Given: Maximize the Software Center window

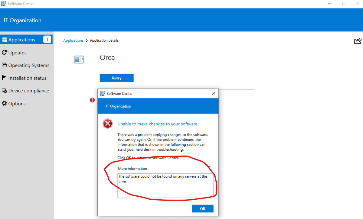Looking at the screenshot, I should point(344,4).
